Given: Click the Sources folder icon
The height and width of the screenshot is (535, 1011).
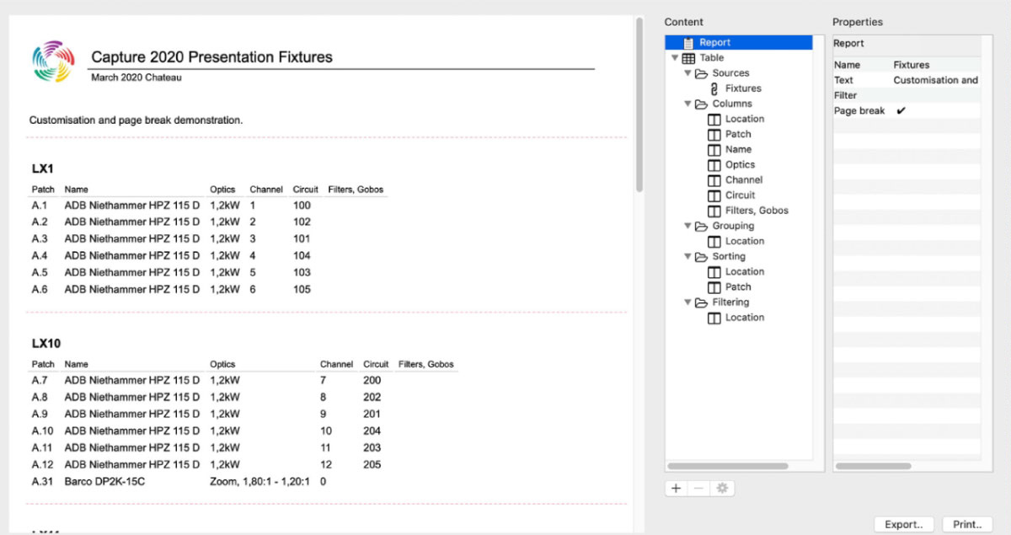Looking at the screenshot, I should click(x=701, y=73).
